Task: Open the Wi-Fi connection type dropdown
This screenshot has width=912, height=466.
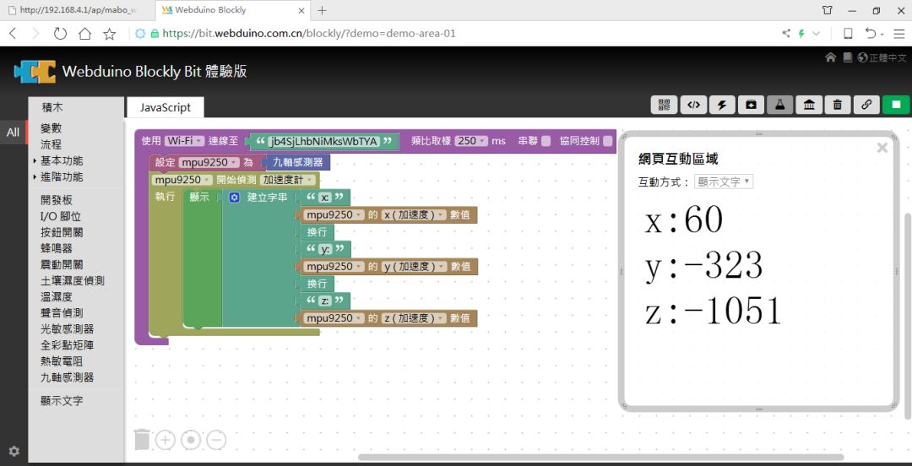Action: point(184,141)
